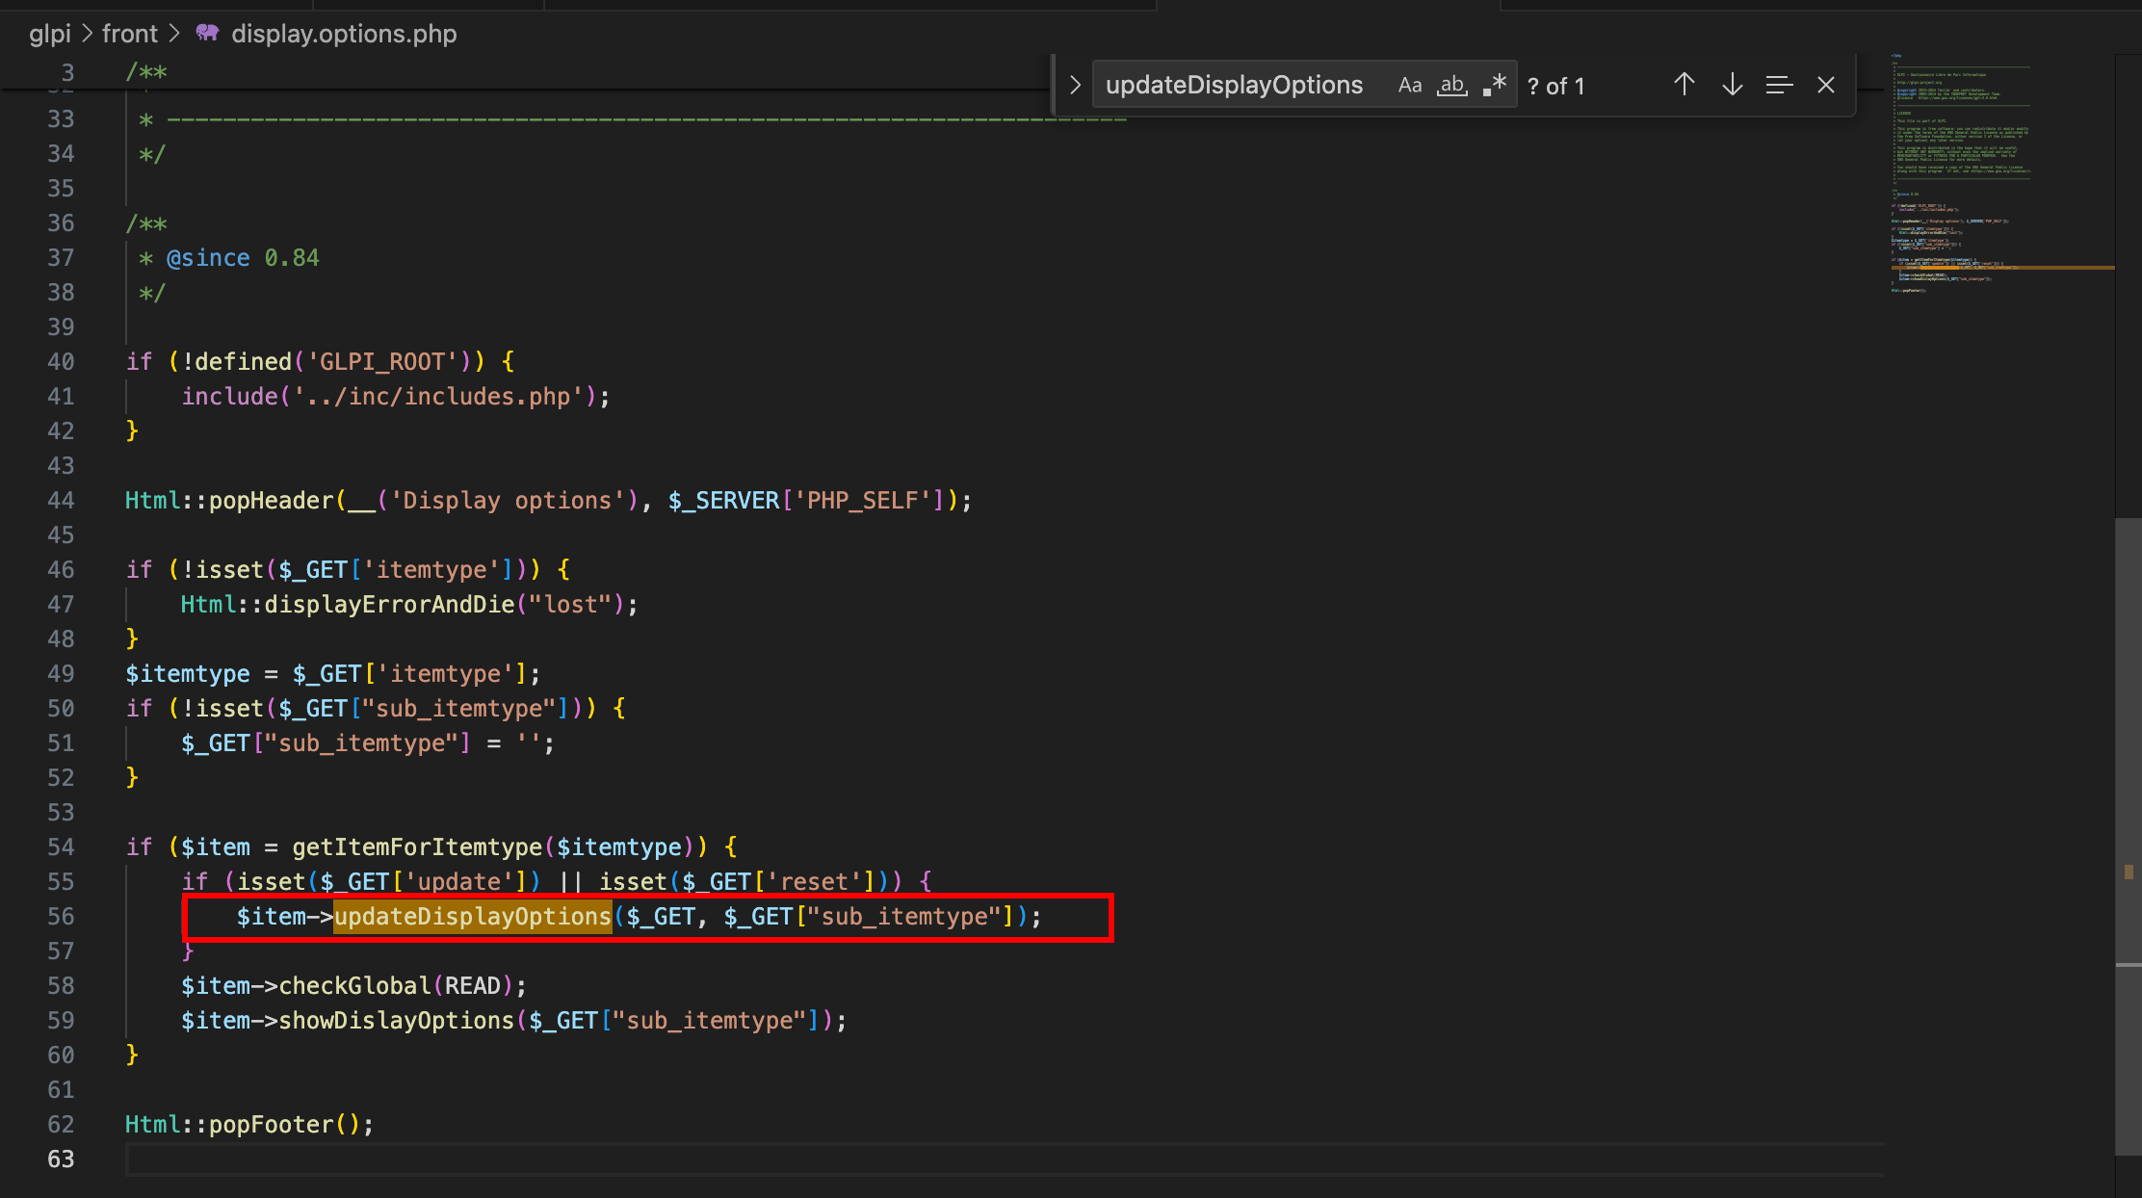This screenshot has width=2142, height=1198.
Task: Expand the replace field chevron
Action: pos(1075,85)
